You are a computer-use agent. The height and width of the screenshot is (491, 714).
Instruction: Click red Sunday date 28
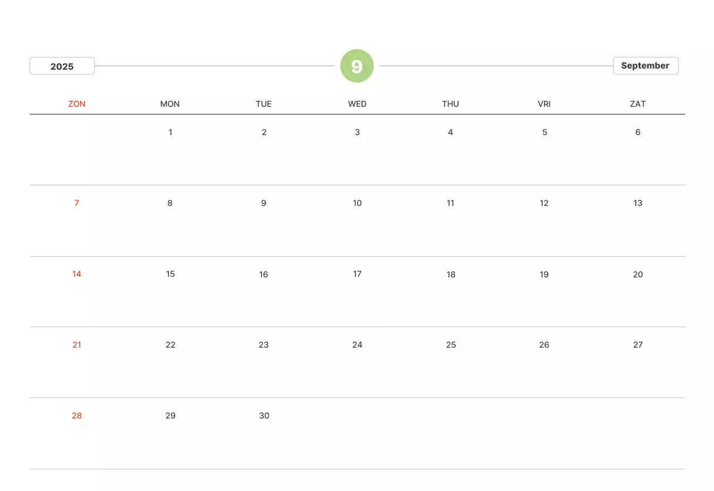(x=77, y=416)
